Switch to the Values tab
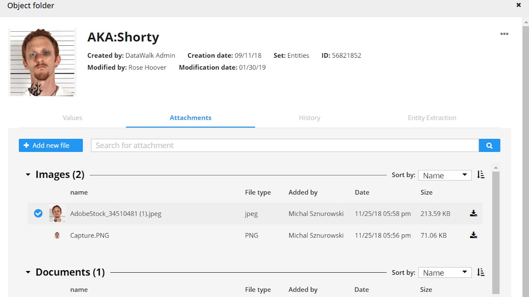The width and height of the screenshot is (529, 297). pyautogui.click(x=72, y=118)
